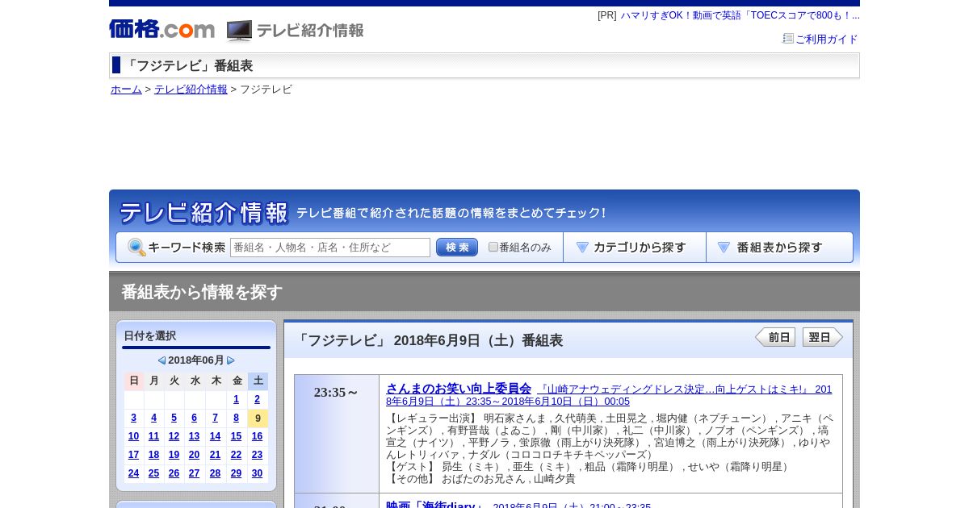Go to previous month in calendar

point(161,360)
